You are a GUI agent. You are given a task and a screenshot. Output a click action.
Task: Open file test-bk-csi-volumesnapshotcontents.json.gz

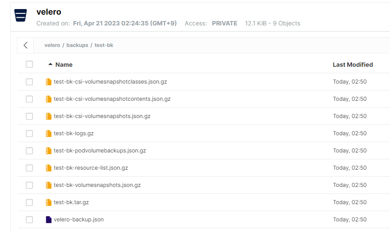(112, 99)
